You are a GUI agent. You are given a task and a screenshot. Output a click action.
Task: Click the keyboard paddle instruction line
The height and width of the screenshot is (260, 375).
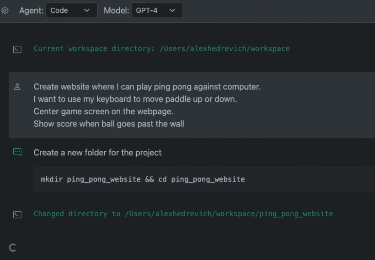click(x=135, y=99)
